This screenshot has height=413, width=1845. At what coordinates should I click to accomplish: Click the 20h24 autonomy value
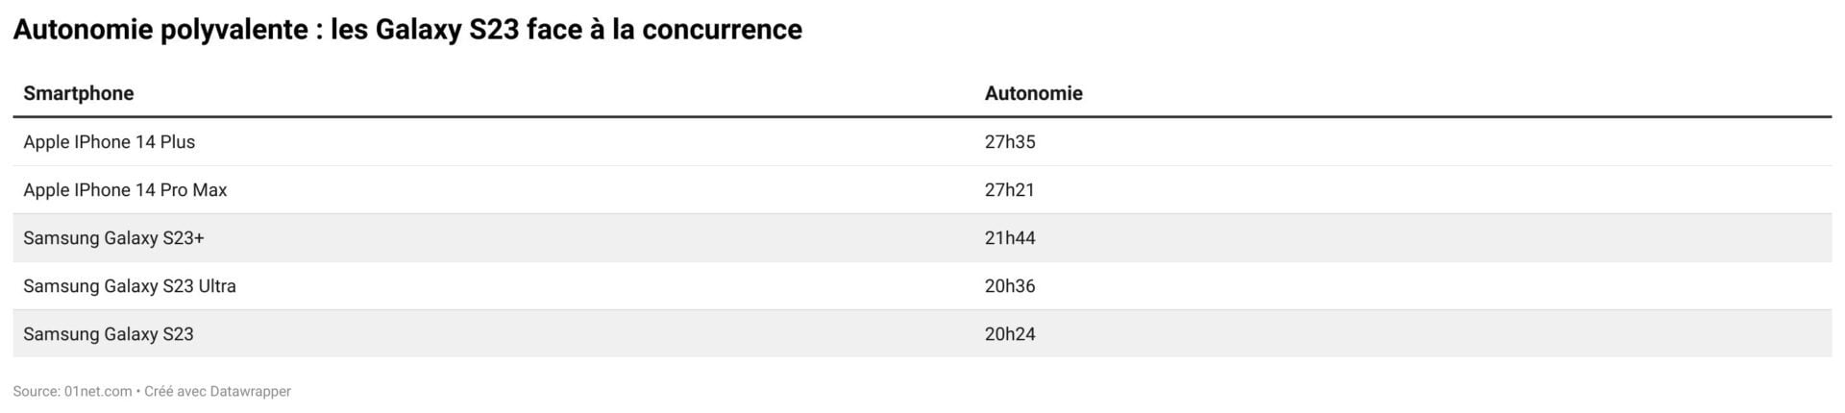(x=1010, y=334)
